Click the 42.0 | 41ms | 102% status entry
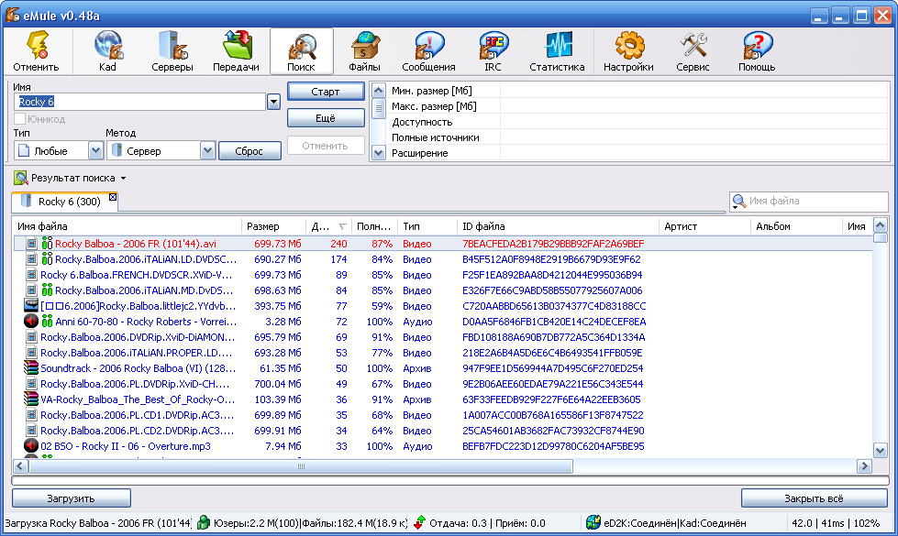 click(x=836, y=523)
